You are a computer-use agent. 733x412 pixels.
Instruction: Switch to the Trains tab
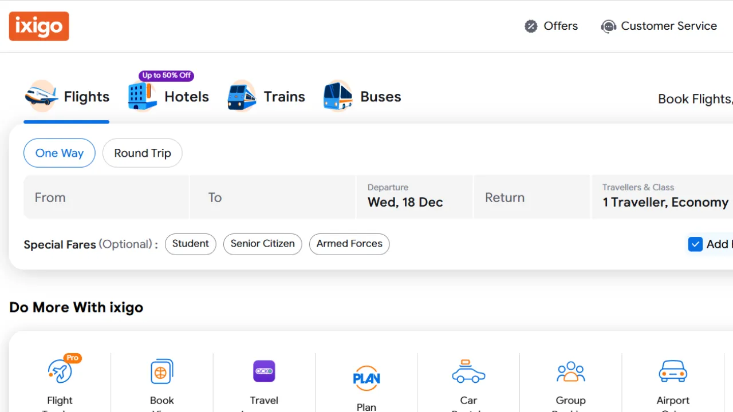(266, 97)
